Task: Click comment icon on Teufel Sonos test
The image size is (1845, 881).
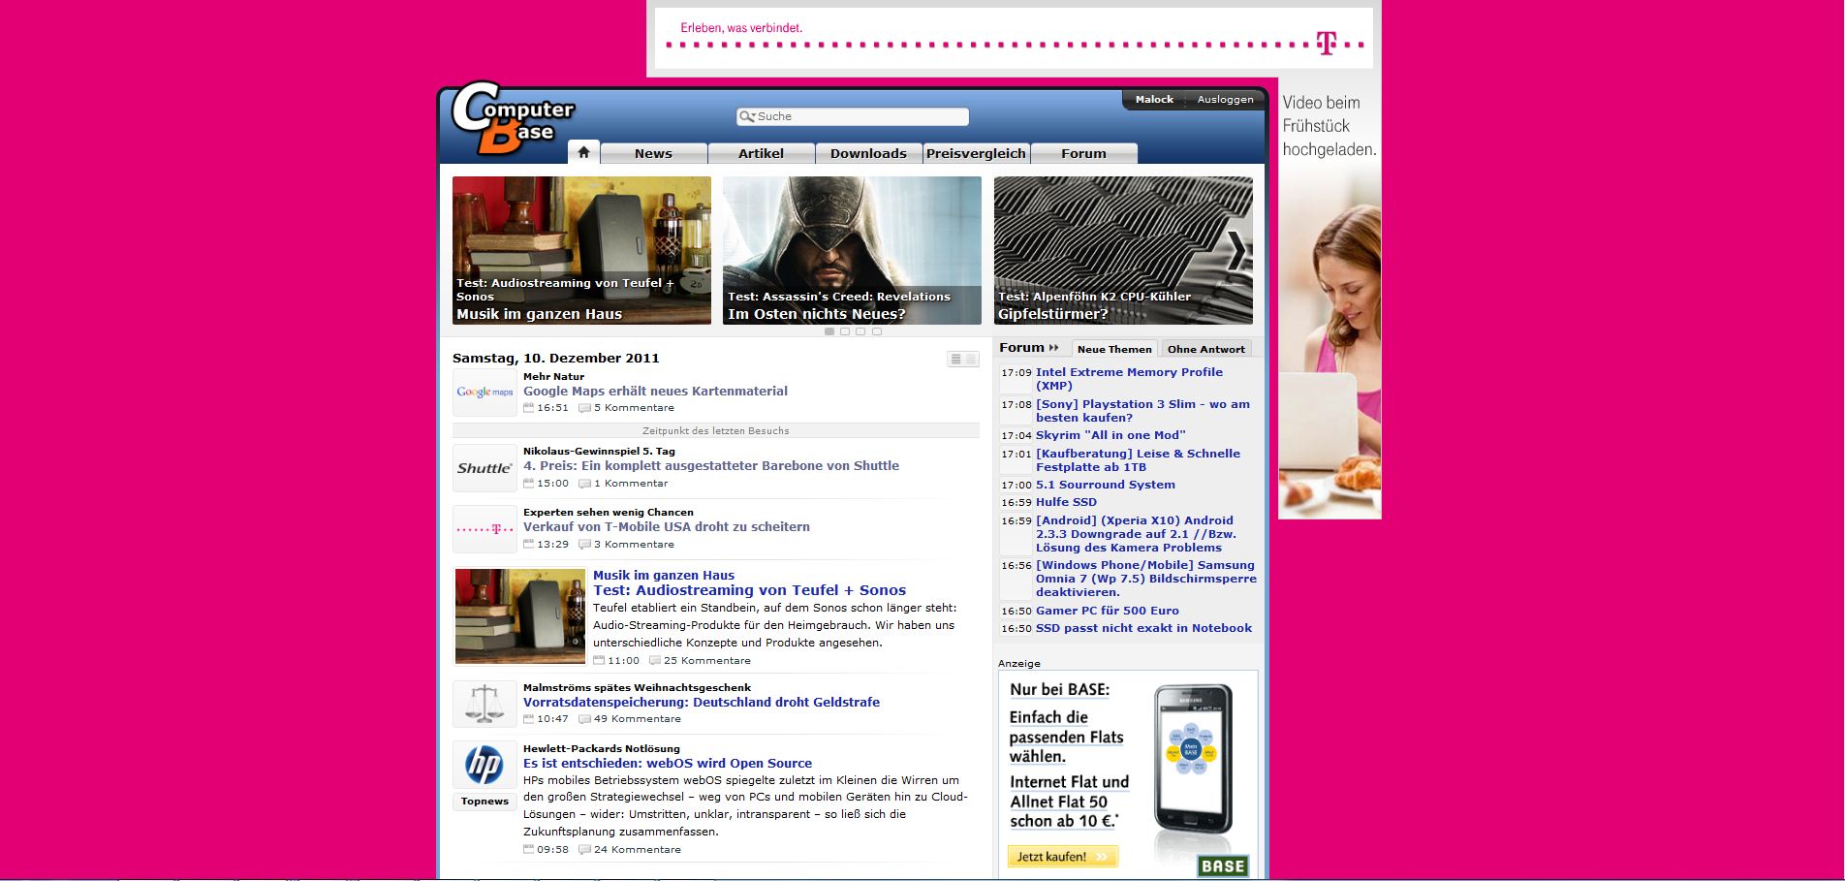Action: (x=654, y=661)
